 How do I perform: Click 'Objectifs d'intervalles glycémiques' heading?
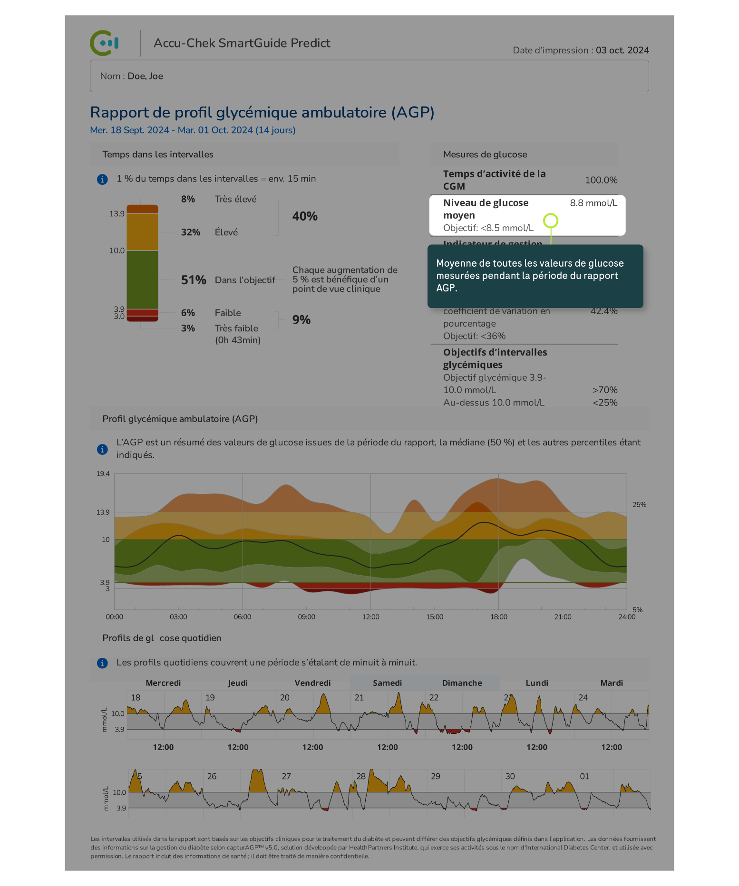[x=495, y=358]
